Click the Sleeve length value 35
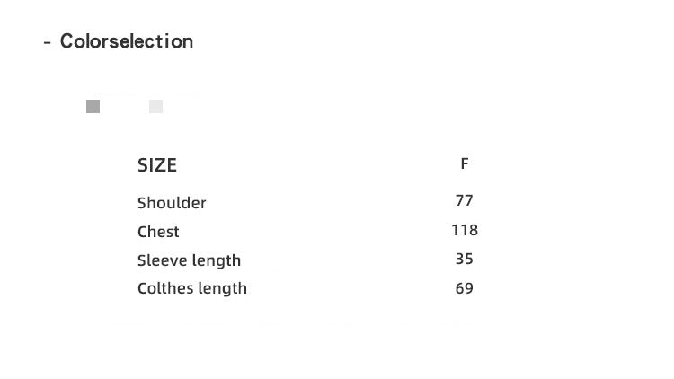 tap(465, 259)
